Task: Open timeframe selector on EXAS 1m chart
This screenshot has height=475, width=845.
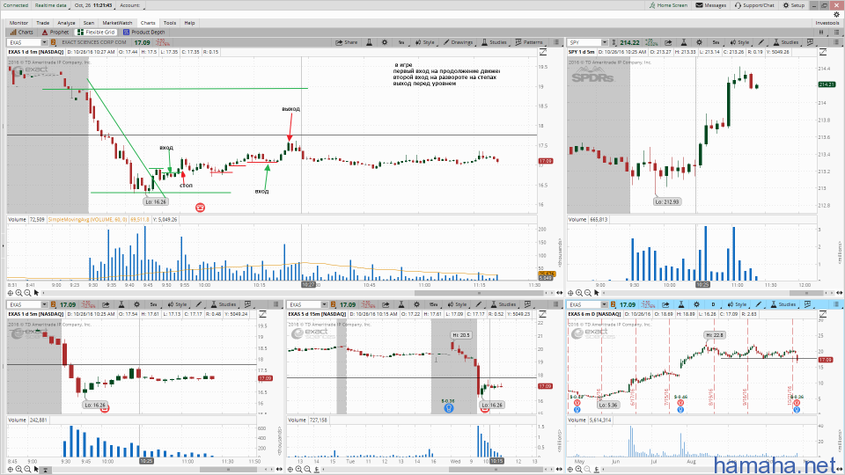Action: 401,42
